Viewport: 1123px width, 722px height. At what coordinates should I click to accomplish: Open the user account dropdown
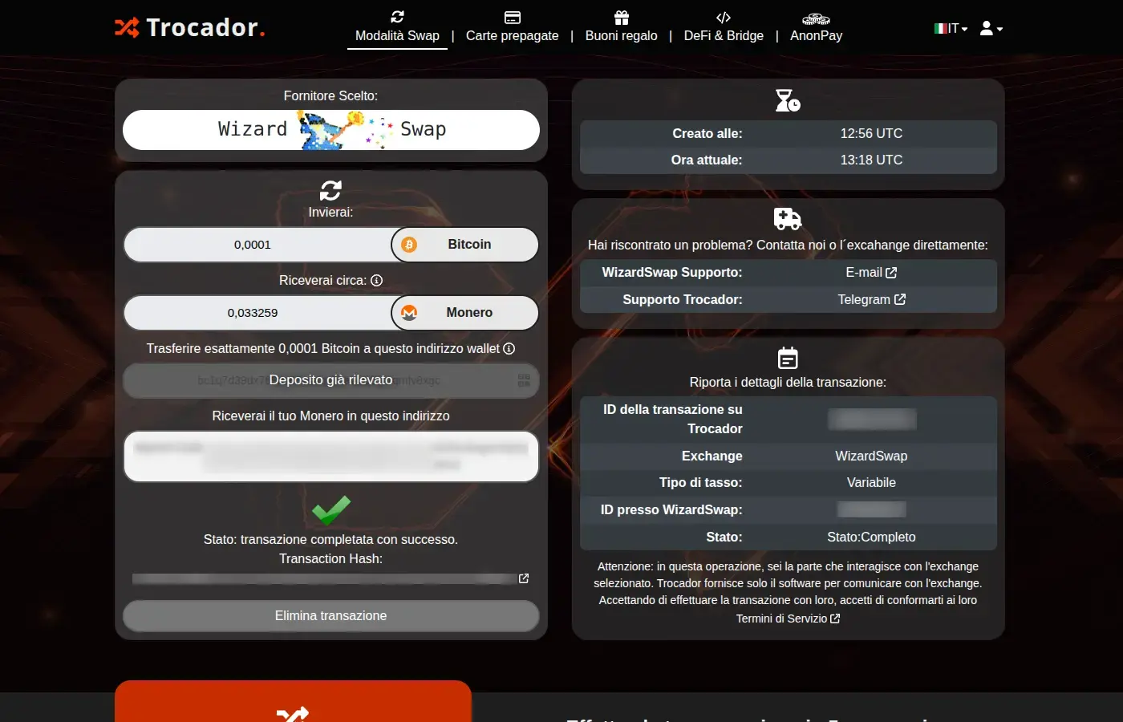click(991, 28)
